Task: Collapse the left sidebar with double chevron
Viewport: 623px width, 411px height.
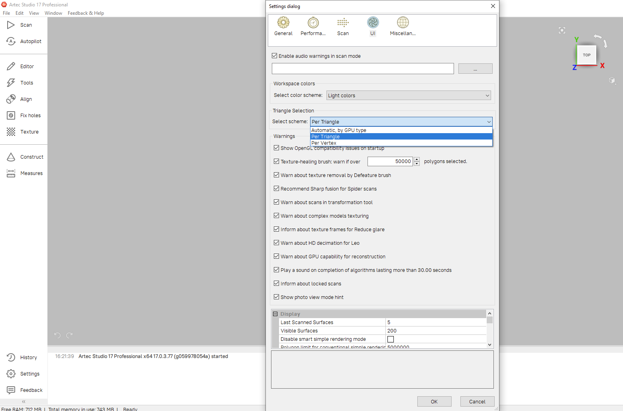Action: point(24,401)
